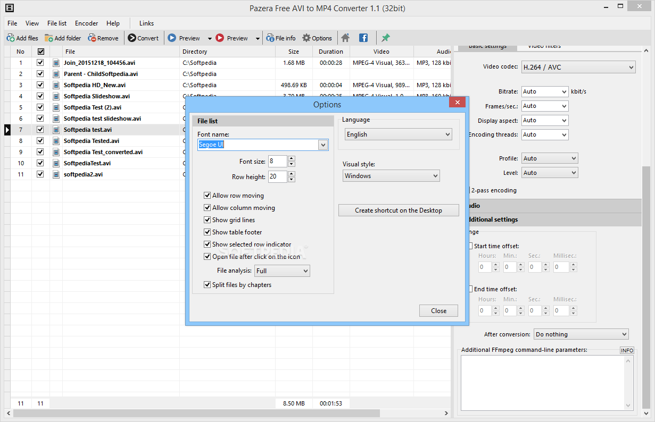Toggle the header select-all checkbox
This screenshot has width=655, height=422.
[40, 52]
